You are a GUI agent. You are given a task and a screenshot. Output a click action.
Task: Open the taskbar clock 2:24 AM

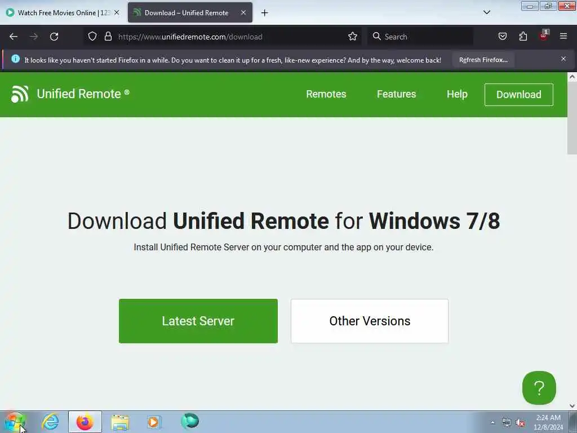point(548,422)
